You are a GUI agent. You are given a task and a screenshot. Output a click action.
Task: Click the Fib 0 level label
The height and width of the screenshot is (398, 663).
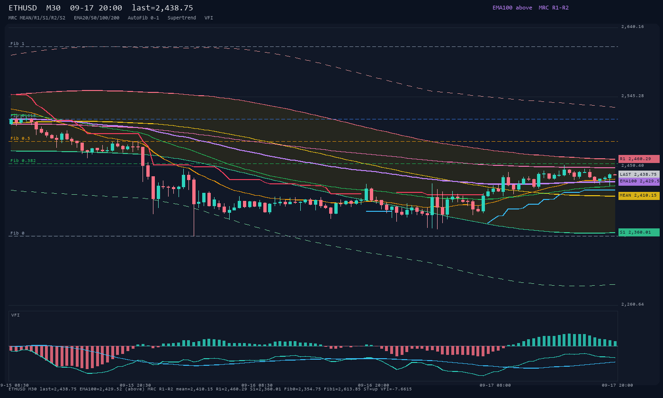[18, 233]
